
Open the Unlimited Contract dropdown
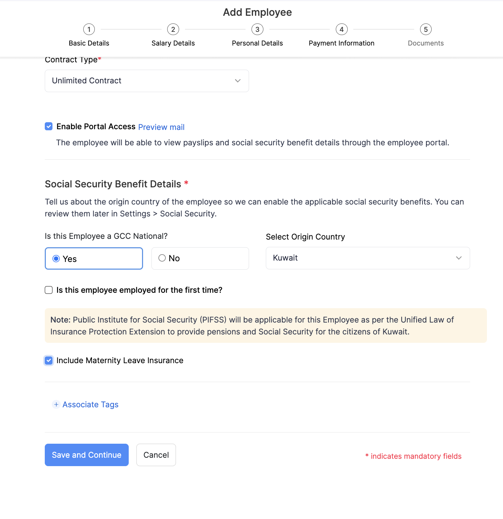[147, 81]
